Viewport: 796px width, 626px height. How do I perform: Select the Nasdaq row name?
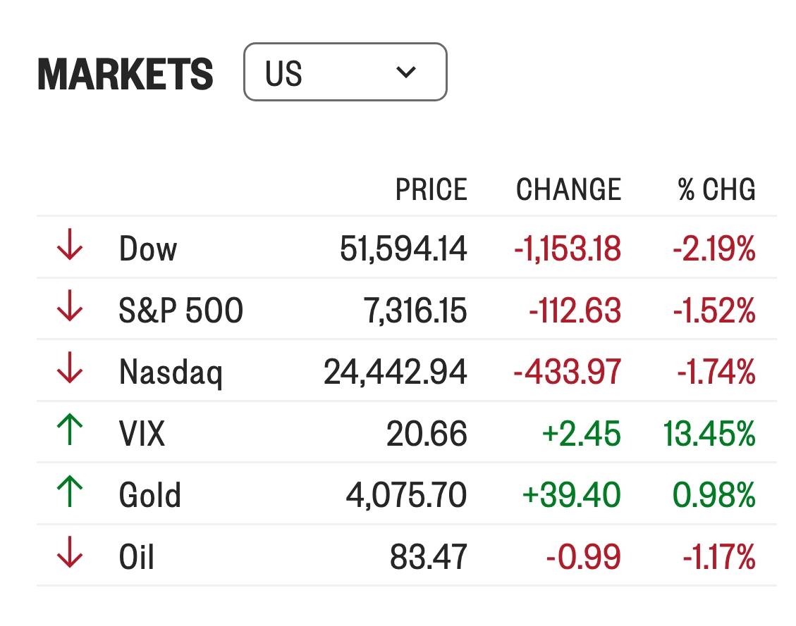tap(171, 373)
